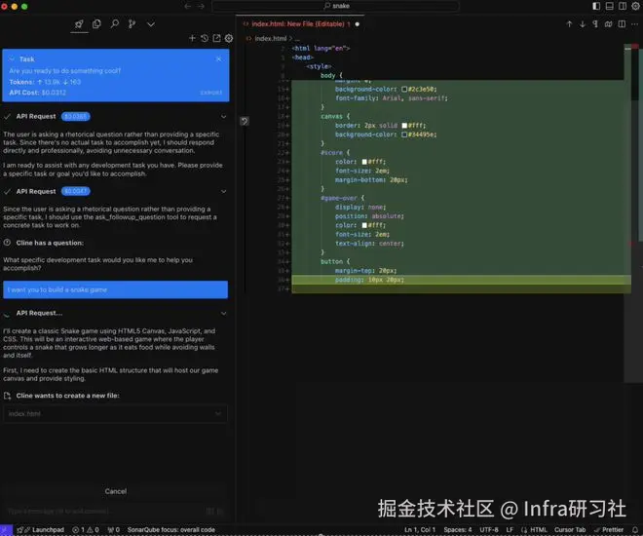Open #game-over color #fff swatch
The height and width of the screenshot is (536, 643).
point(364,225)
